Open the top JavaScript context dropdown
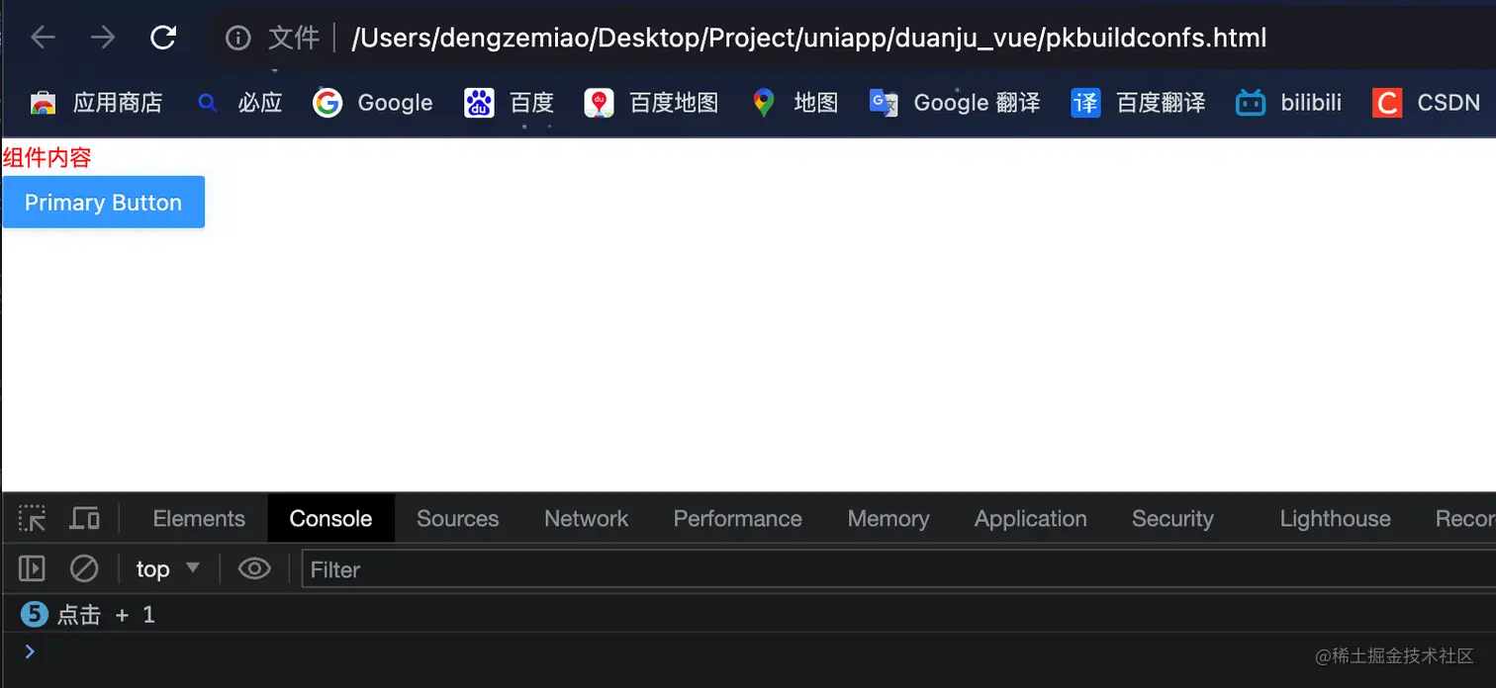 click(x=168, y=568)
